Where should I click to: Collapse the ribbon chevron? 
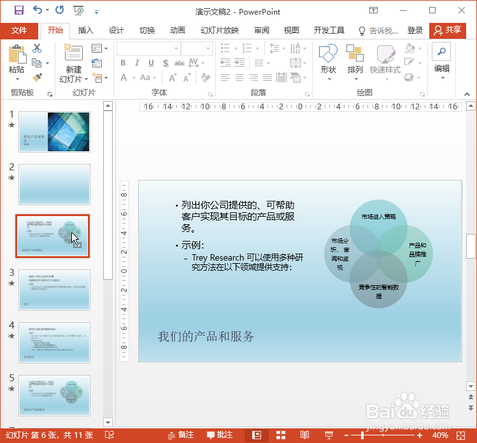[x=467, y=94]
